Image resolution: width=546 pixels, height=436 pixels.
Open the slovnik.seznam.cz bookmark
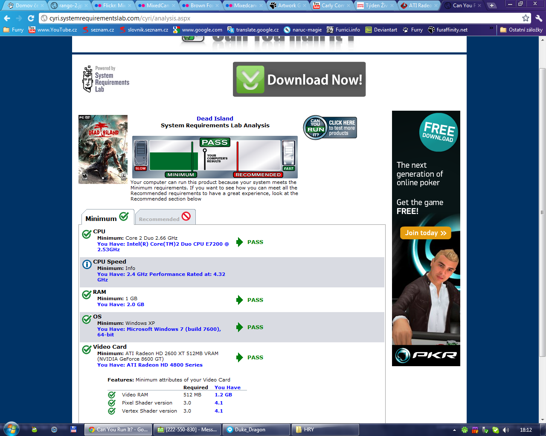coord(144,30)
